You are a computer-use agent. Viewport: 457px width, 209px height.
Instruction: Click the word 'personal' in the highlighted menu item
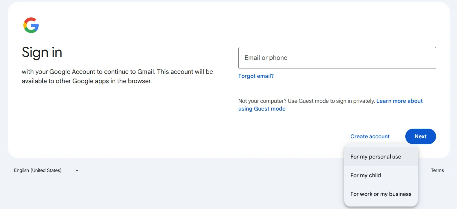pos(379,157)
